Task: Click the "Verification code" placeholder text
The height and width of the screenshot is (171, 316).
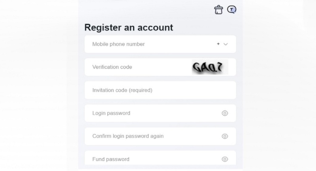Action: (x=112, y=67)
